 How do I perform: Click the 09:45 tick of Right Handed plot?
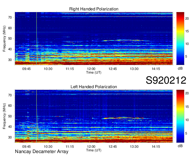pos(27,69)
